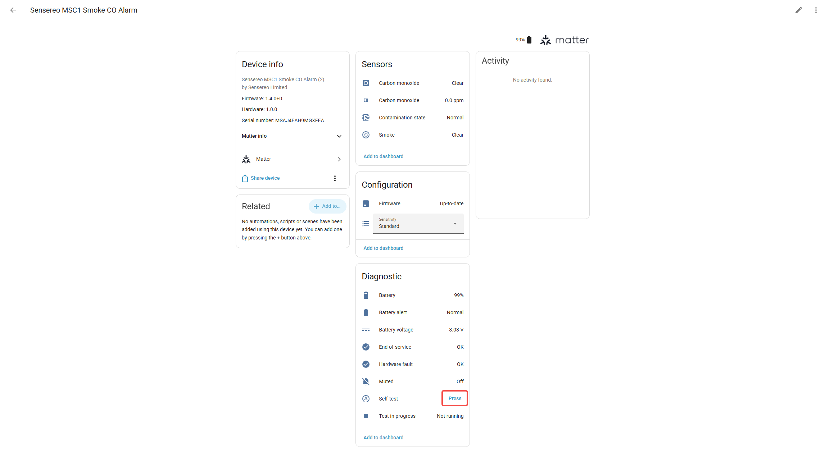The width and height of the screenshot is (825, 453).
Task: Expand the Matter info section
Action: click(292, 136)
